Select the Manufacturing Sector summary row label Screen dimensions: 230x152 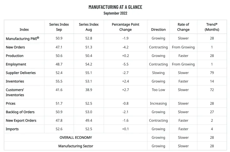point(76,146)
